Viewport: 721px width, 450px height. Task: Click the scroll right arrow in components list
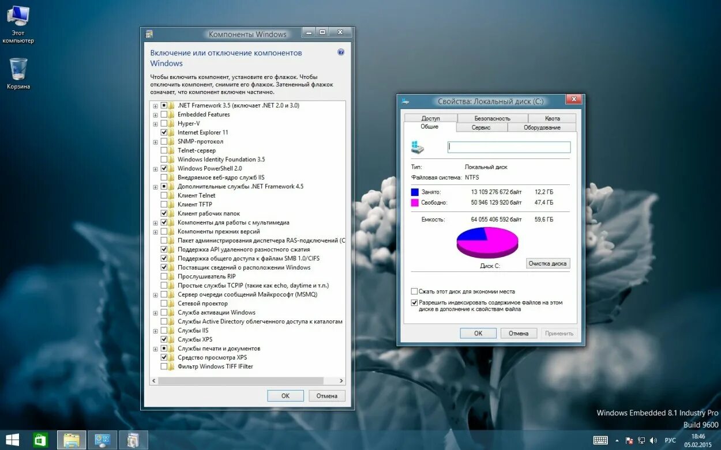coord(341,381)
